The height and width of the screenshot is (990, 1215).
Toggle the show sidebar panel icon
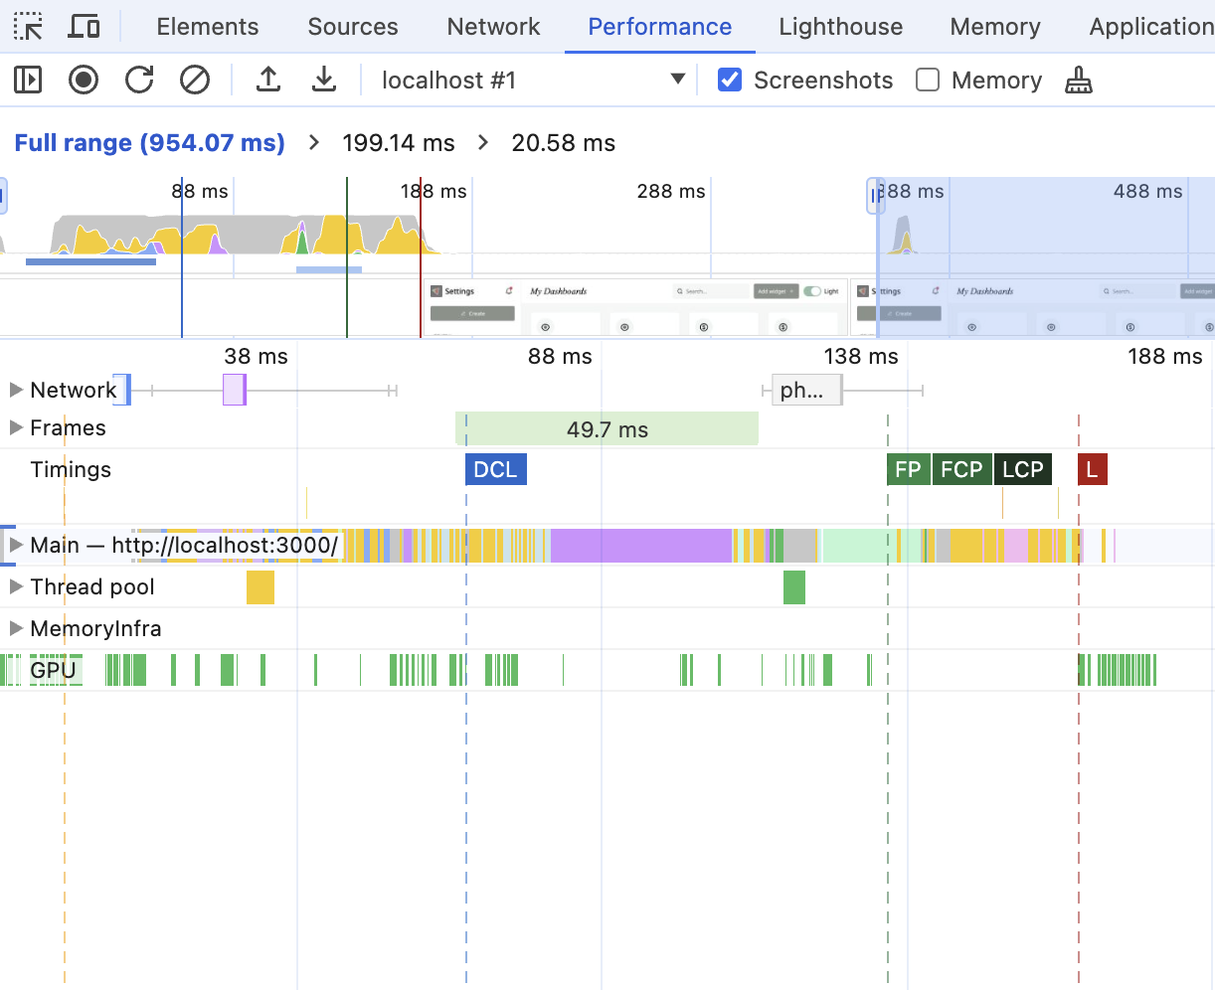(x=27, y=80)
